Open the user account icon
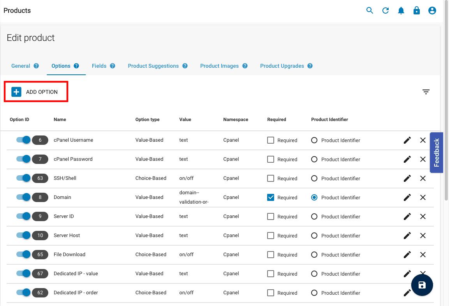 [x=432, y=11]
